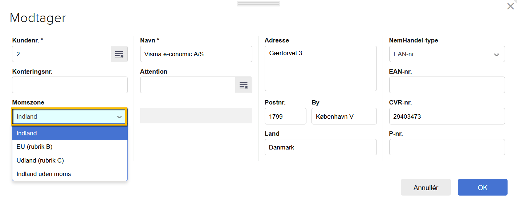Expand the NemHandel-type dropdown
The height and width of the screenshot is (205, 517).
496,54
